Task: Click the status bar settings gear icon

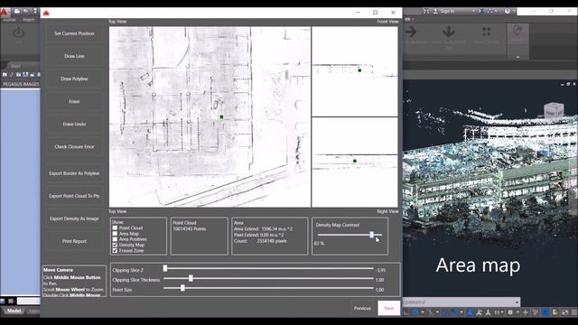Action: pos(510,312)
